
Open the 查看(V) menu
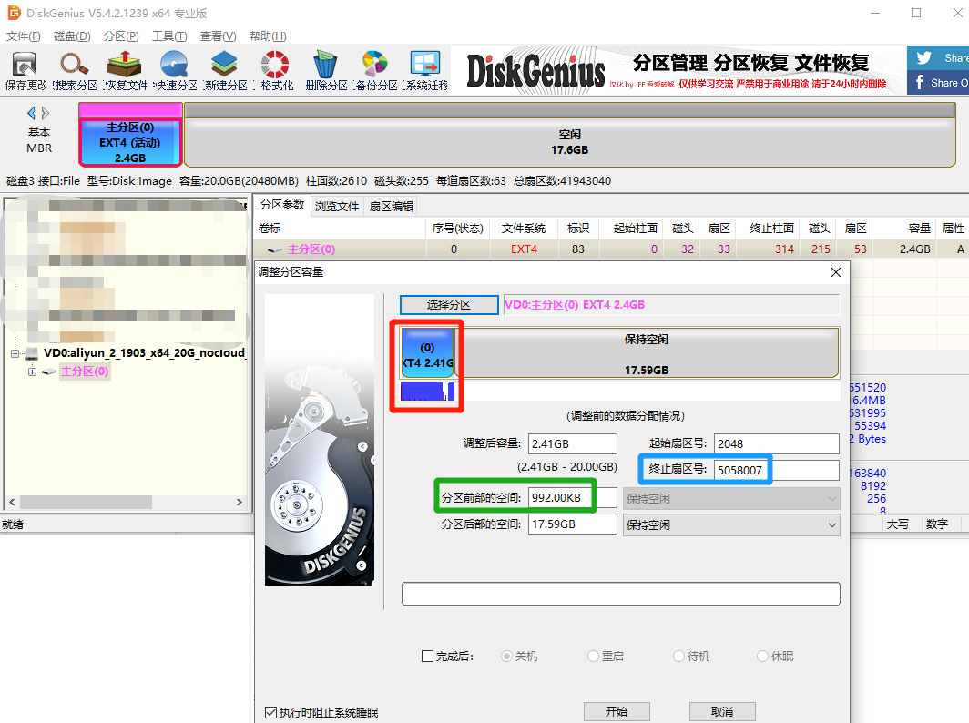coord(219,36)
